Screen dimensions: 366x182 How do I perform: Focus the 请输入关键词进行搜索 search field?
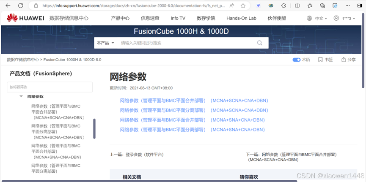pyautogui.click(x=187, y=43)
